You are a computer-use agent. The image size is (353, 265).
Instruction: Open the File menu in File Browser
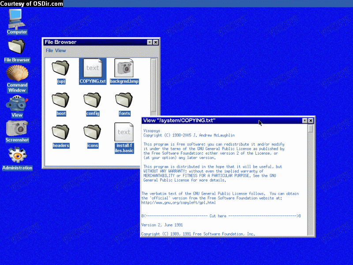49,50
